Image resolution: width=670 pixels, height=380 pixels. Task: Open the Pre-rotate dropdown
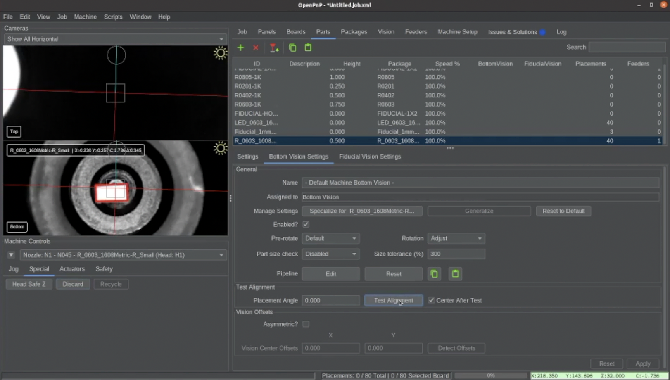[x=330, y=238]
